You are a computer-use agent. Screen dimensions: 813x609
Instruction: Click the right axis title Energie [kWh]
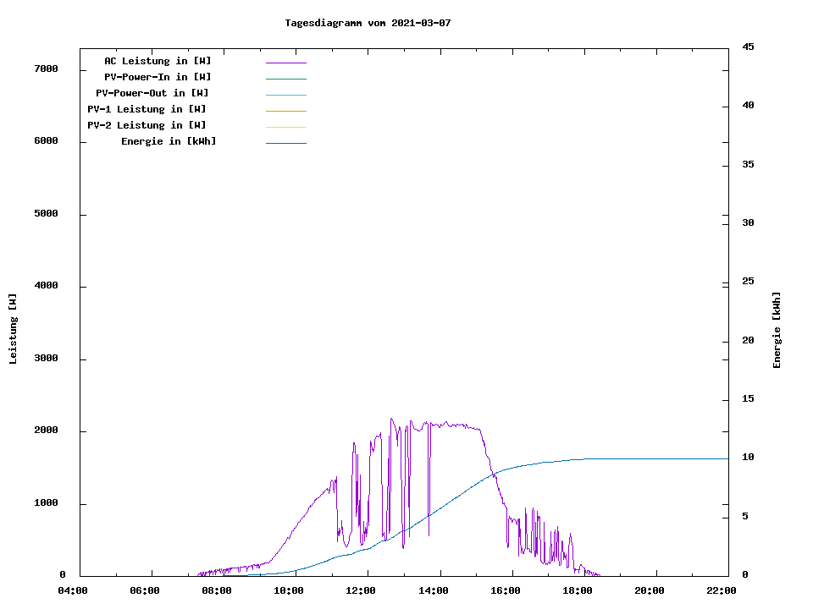click(777, 330)
